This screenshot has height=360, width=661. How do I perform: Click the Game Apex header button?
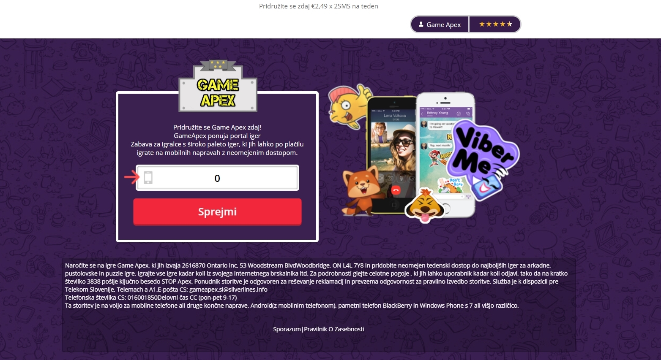440,24
